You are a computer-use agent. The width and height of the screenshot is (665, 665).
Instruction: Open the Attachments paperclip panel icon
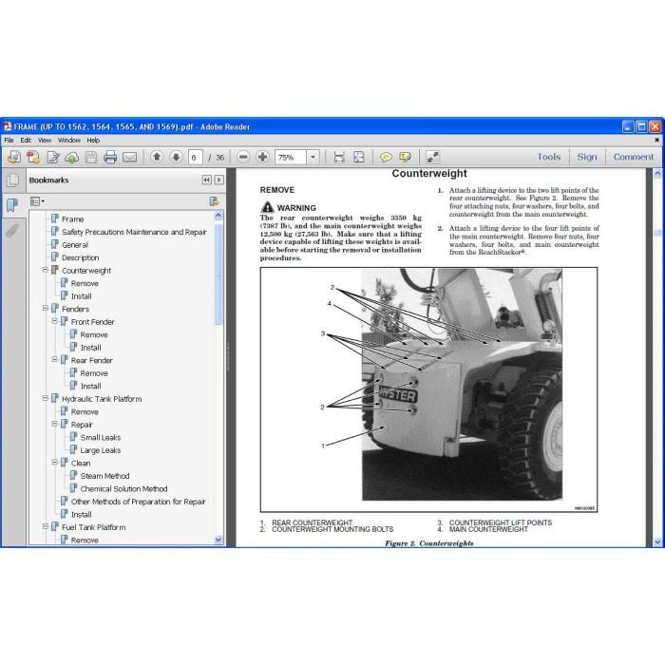click(12, 231)
